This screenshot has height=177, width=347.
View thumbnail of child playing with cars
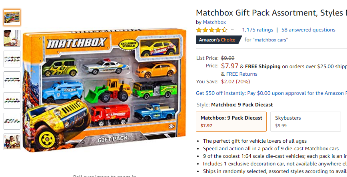click(12, 38)
